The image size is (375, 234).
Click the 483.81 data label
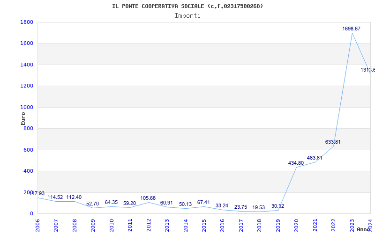tap(315, 158)
